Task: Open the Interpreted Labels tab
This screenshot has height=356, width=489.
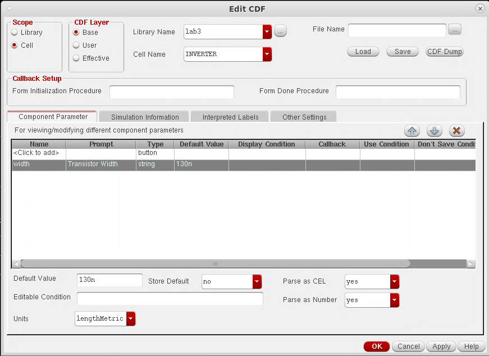Action: point(230,117)
